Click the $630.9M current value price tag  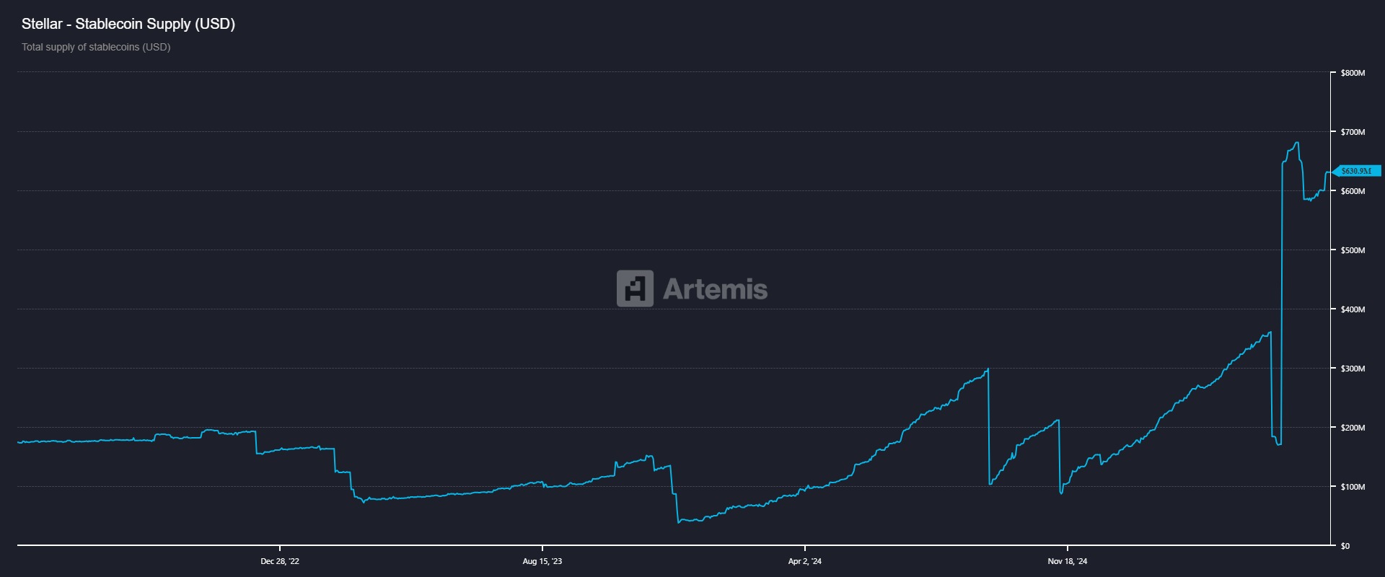[x=1356, y=171]
